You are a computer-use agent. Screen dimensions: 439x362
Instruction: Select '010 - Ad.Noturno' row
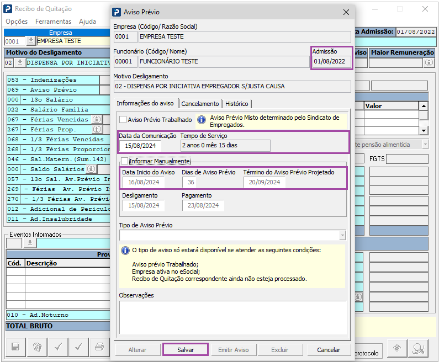(58, 315)
